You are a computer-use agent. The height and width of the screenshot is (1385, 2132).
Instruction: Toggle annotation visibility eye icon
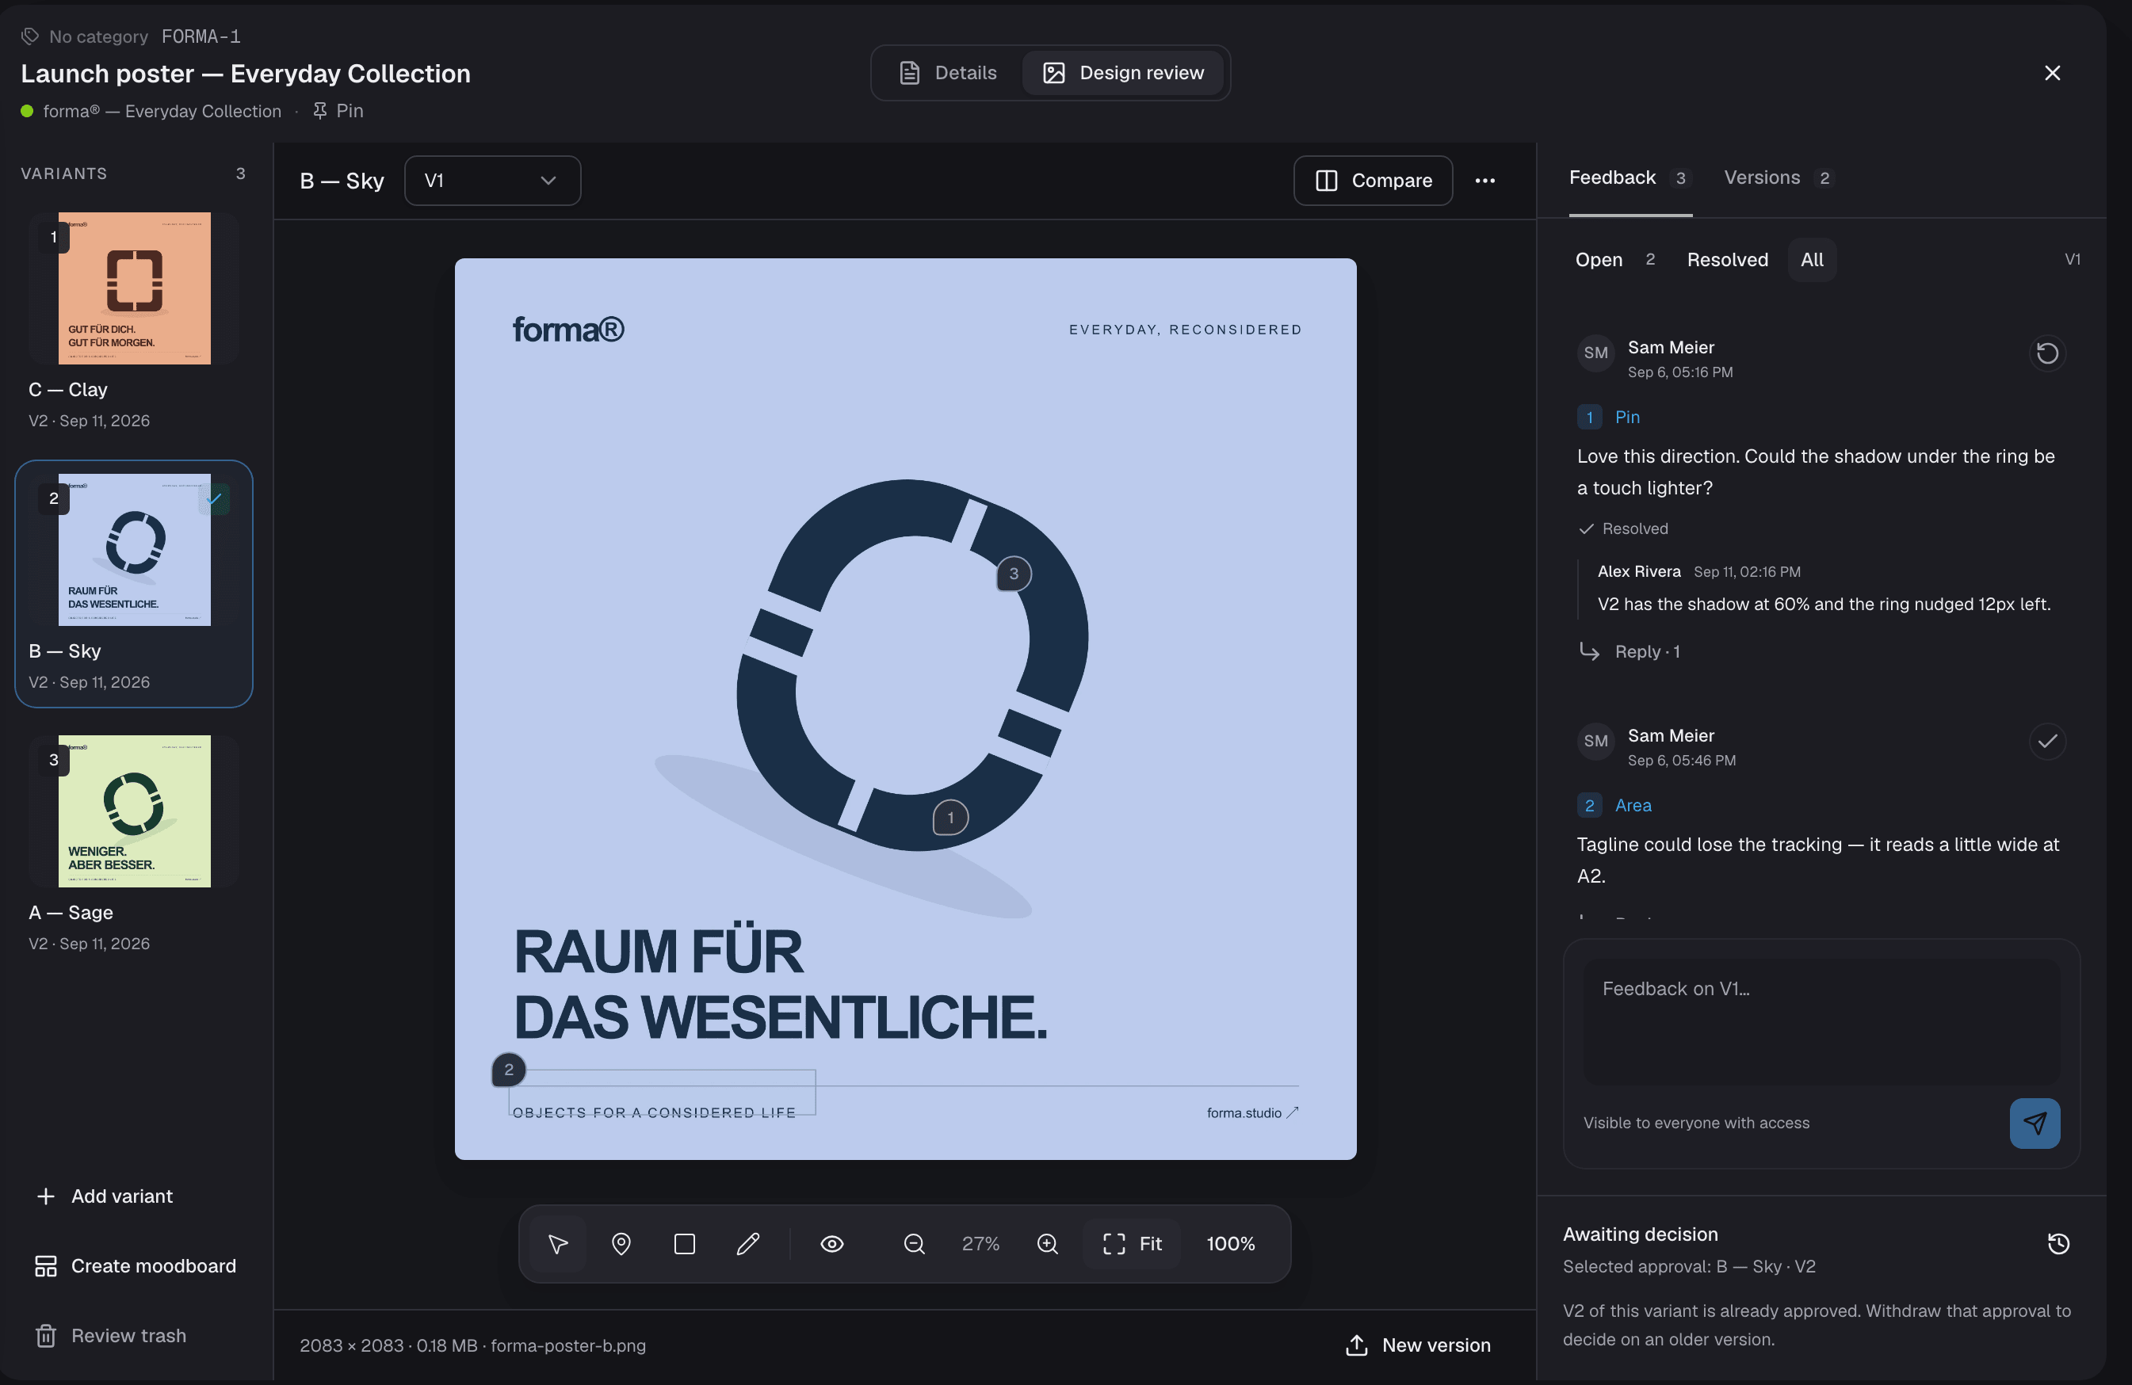[832, 1243]
